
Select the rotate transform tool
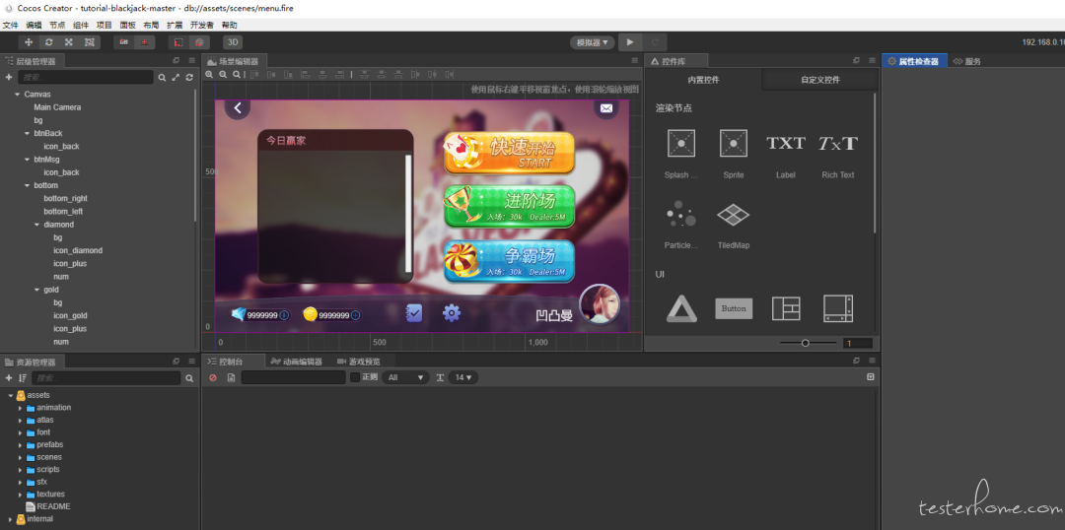(x=49, y=42)
